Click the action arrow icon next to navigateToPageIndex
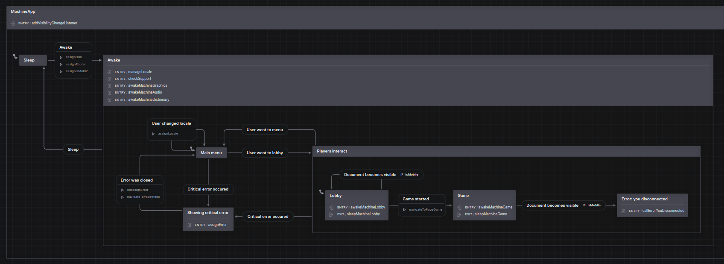Image resolution: width=724 pixels, height=264 pixels. (x=123, y=197)
